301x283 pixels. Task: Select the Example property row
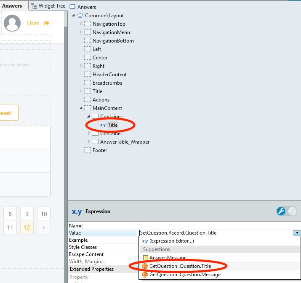point(103,240)
